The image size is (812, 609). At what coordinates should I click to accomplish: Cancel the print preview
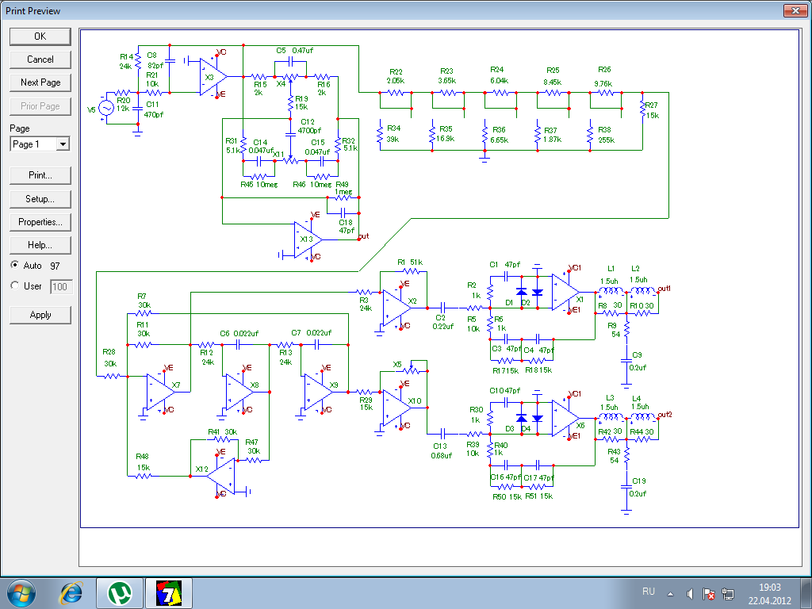coord(40,59)
